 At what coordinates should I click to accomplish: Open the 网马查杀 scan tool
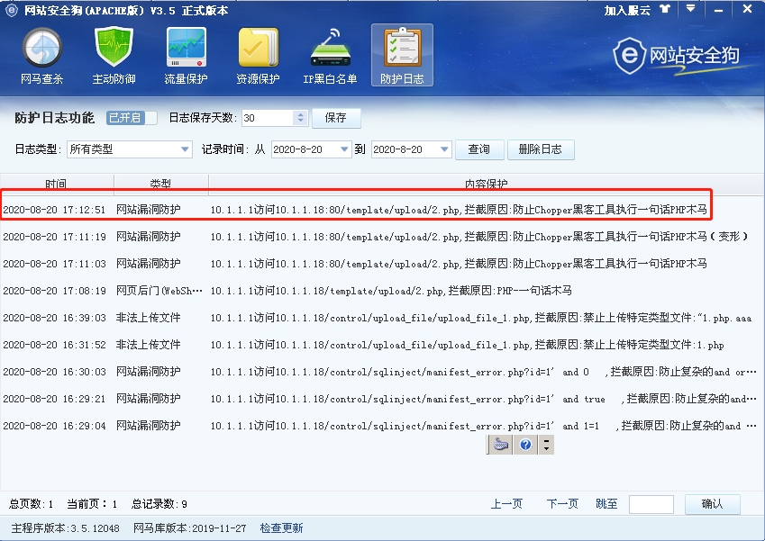[42, 56]
